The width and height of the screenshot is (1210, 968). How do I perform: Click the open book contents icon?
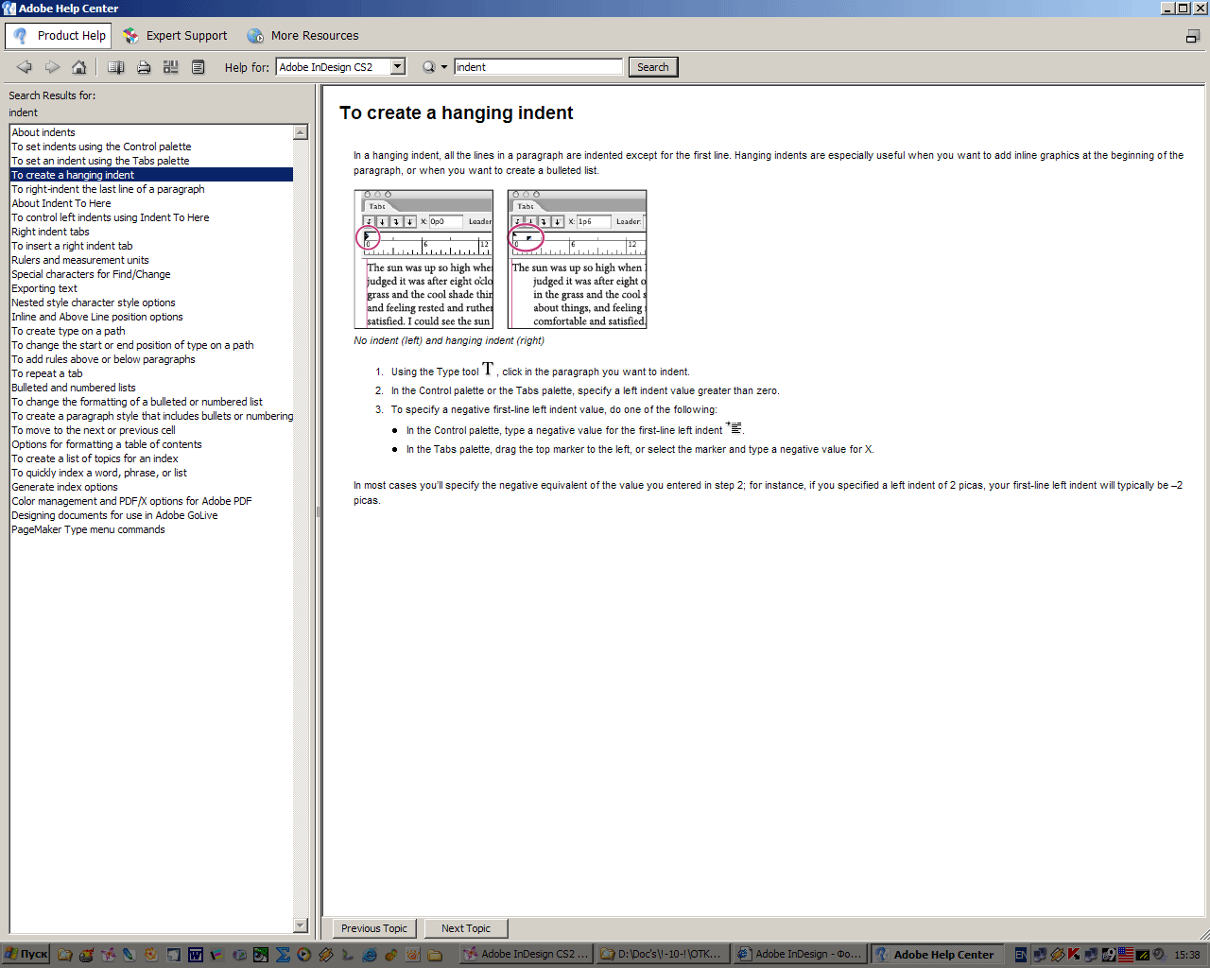116,67
